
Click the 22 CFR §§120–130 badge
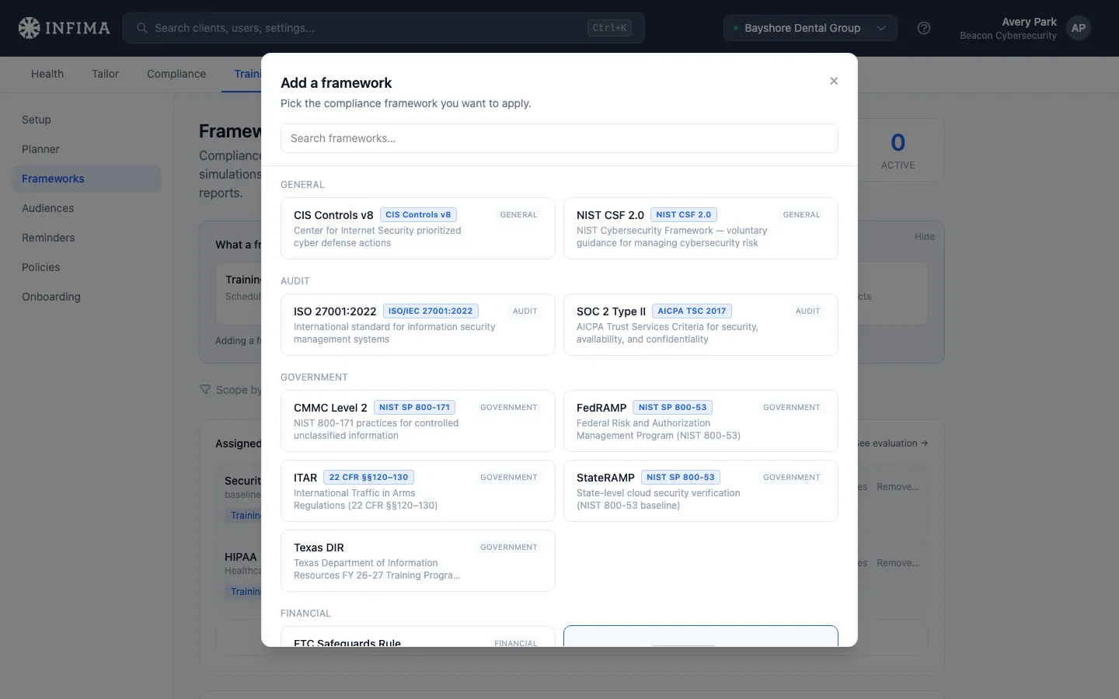click(368, 478)
